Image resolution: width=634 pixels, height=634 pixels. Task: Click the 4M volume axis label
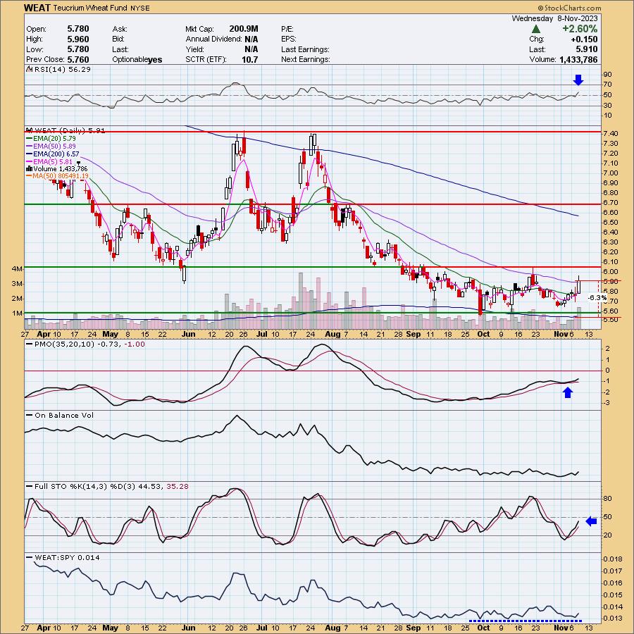coord(17,268)
